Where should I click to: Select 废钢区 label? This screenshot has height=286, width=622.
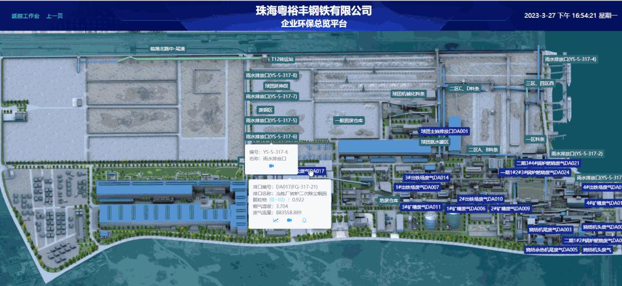coord(266,110)
